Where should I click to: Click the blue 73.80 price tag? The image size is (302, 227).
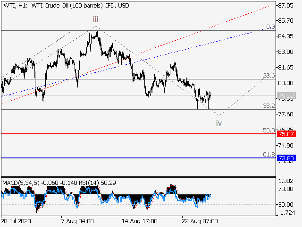286,158
